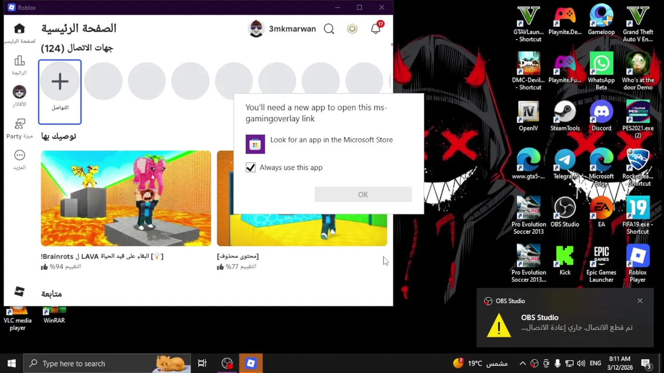664x373 pixels.
Task: Open the deleted content game thumbnail
Action: [x=302, y=229]
